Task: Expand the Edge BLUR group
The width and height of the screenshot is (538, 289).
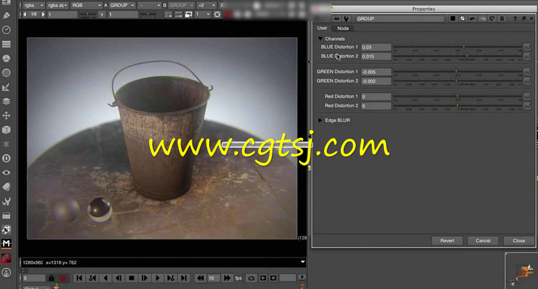Action: [x=320, y=121]
